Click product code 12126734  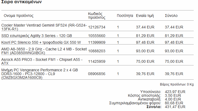pos(97,27)
